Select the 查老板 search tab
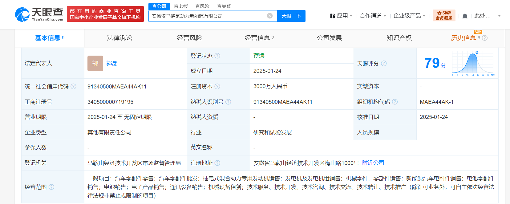This screenshot has width=510, height=204. point(181,6)
